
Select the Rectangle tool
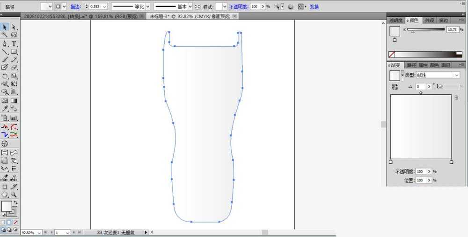tap(14, 52)
